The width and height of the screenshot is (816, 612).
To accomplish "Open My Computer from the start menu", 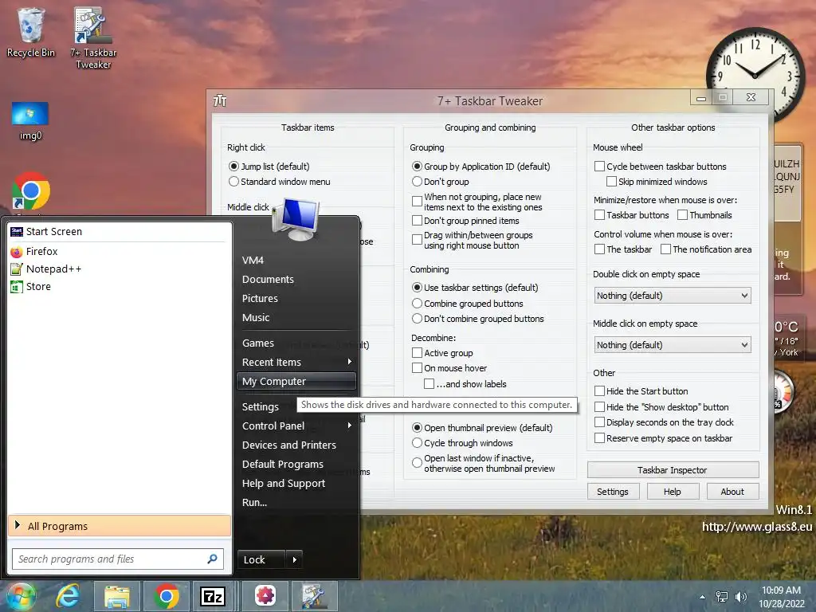I will click(x=296, y=382).
